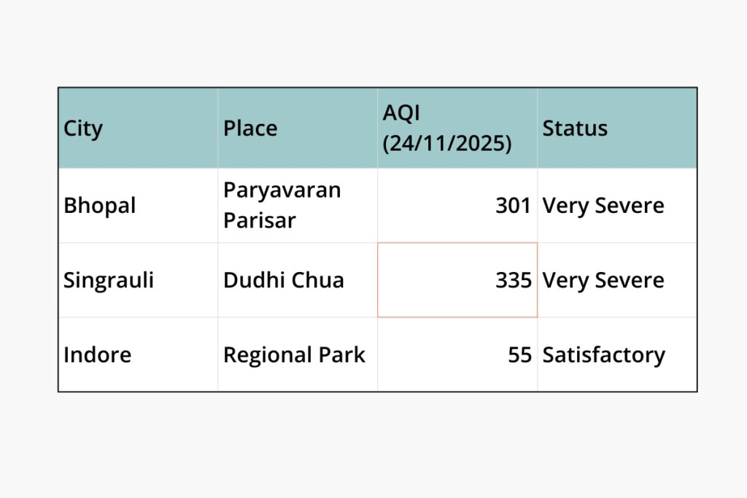
Task: Click the Bhopal city cell
Action: coord(100,206)
